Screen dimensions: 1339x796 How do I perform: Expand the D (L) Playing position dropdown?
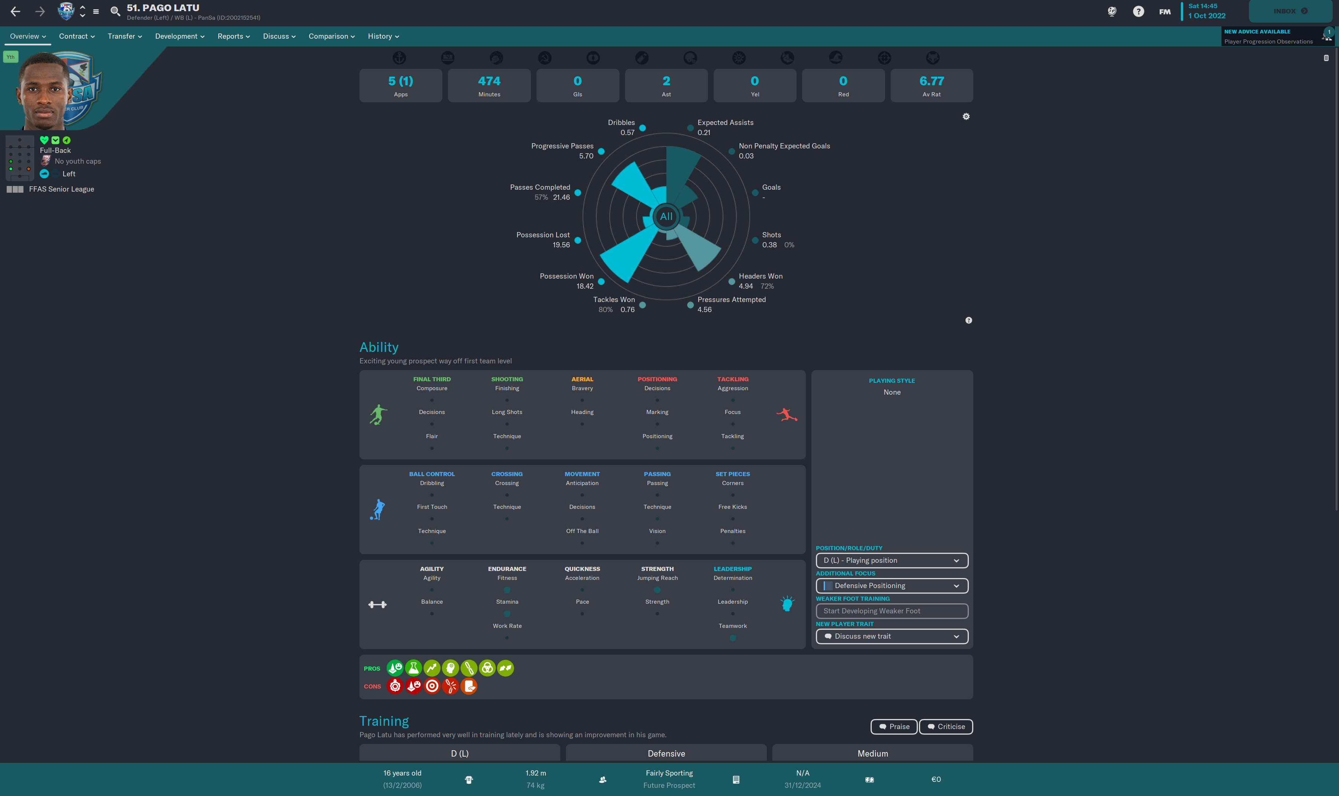tap(891, 560)
